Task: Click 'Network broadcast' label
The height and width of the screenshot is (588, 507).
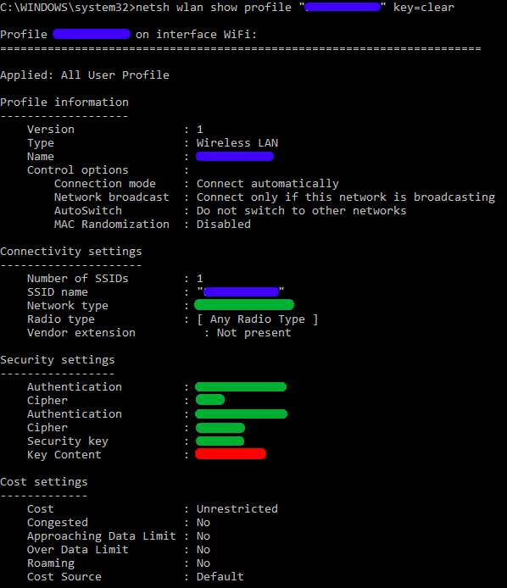Action: click(112, 197)
